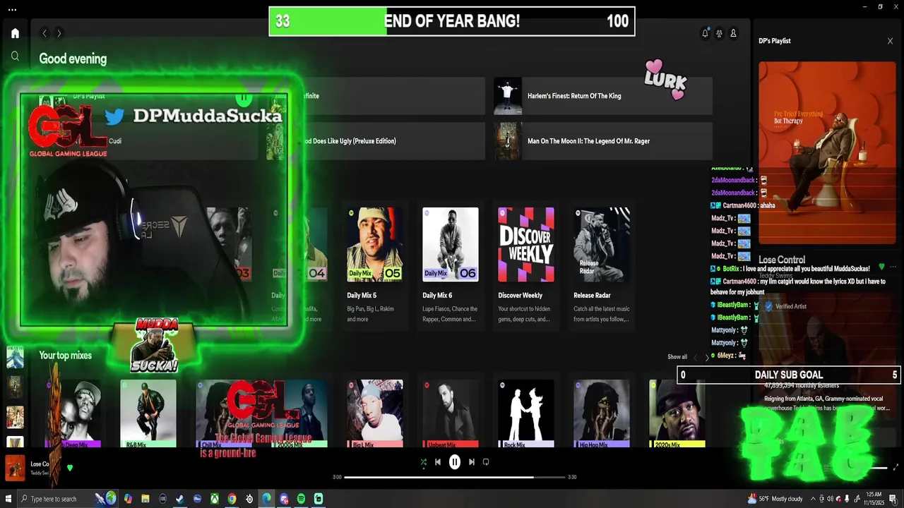Open the Release Radar playlist card
The image size is (904, 508).
click(x=602, y=265)
